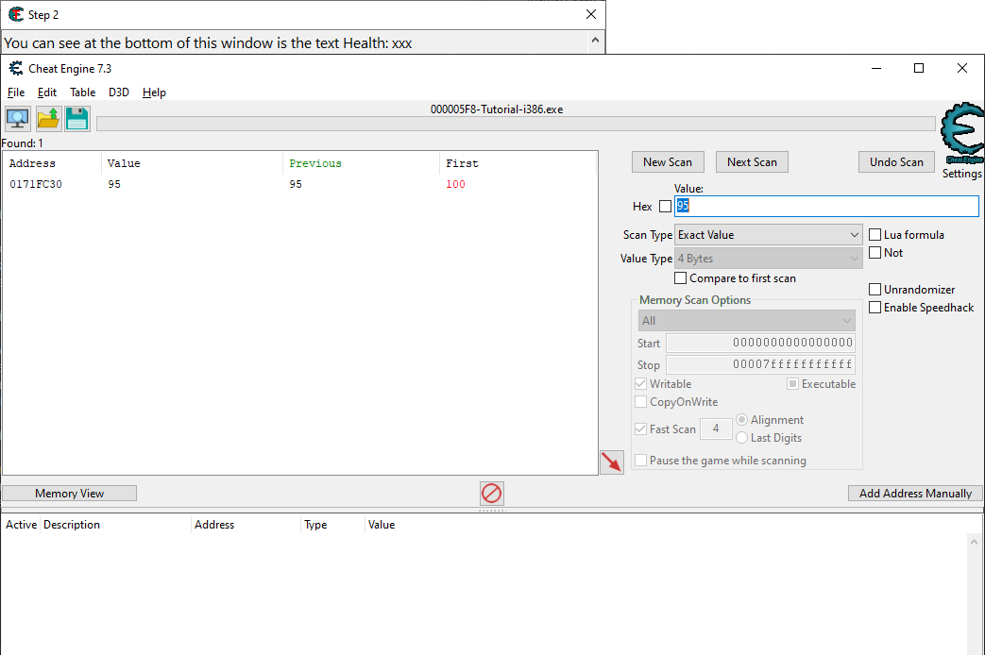Enable the Unrandomizer checkbox
This screenshot has width=985, height=655.
(x=875, y=290)
